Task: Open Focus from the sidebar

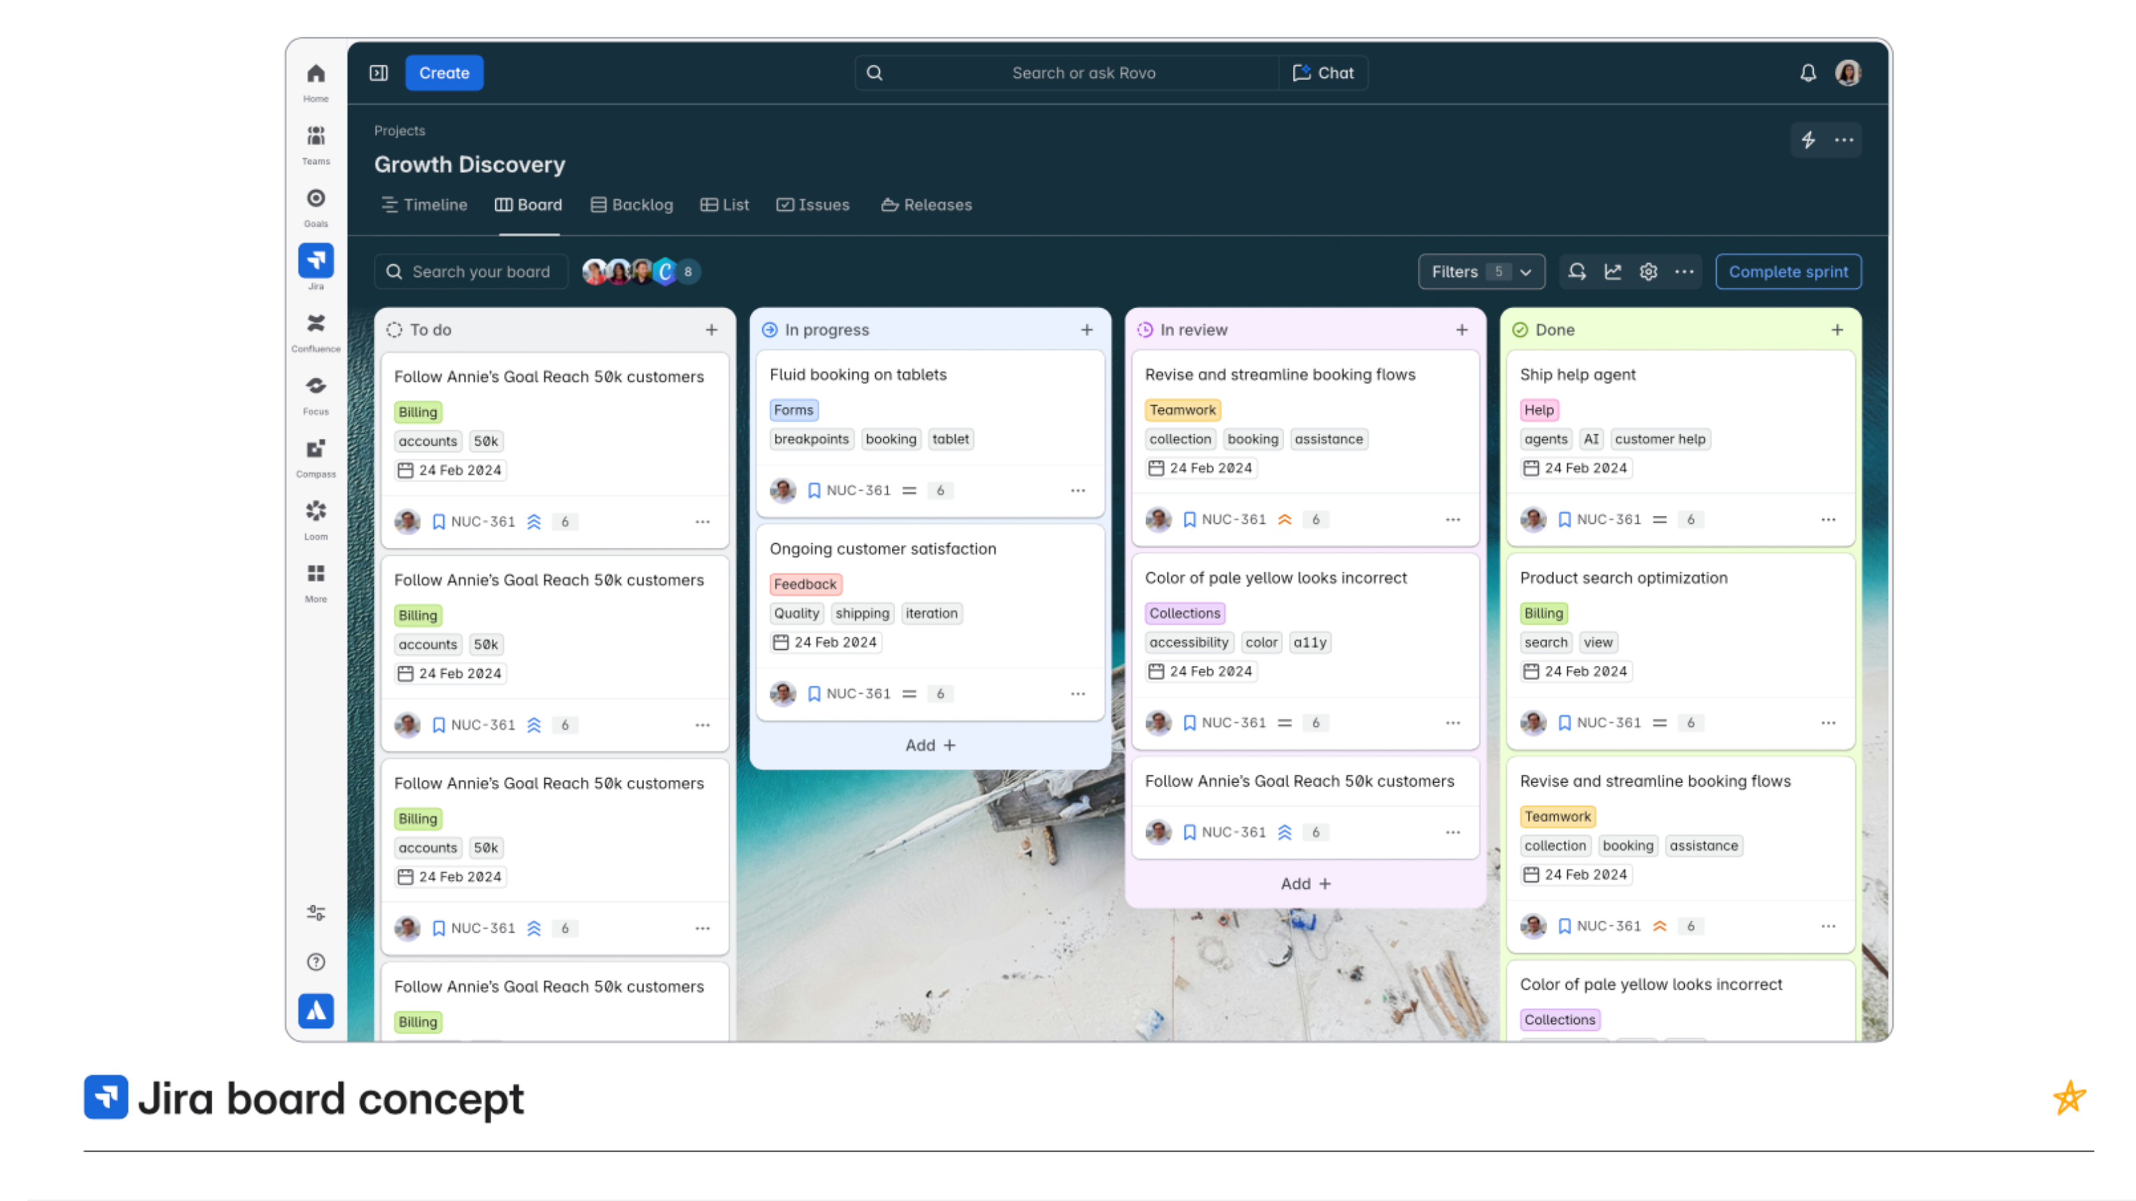Action: [316, 394]
